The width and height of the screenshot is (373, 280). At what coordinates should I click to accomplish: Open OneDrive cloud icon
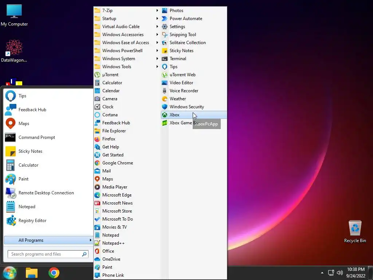click(x=97, y=259)
